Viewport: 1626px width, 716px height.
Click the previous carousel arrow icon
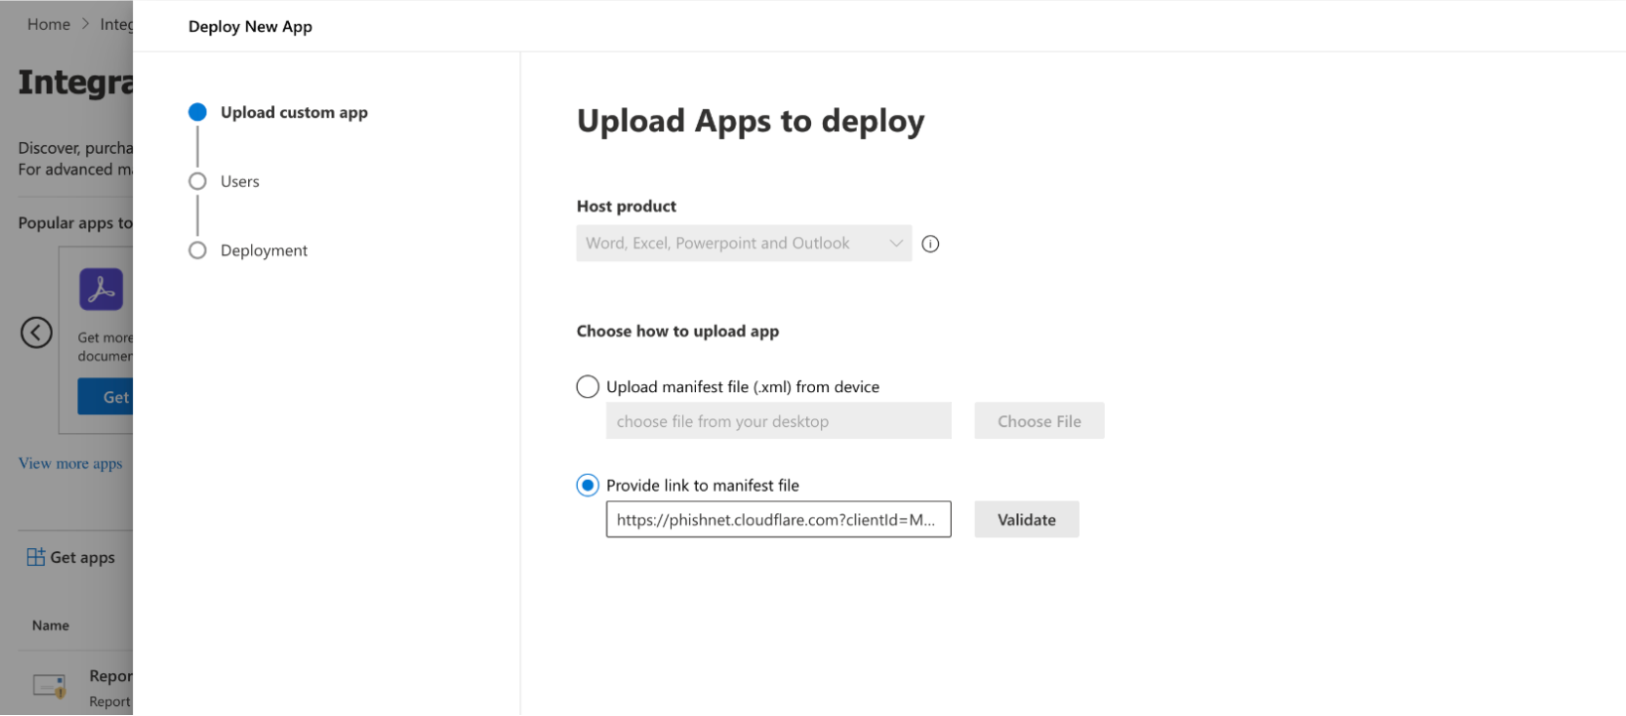[x=37, y=333]
